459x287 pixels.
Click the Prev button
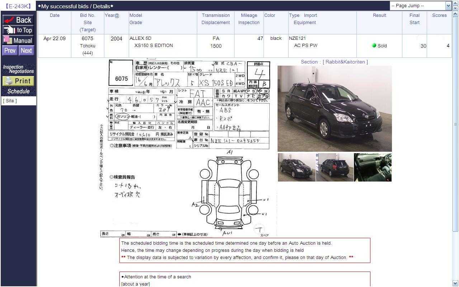point(10,51)
